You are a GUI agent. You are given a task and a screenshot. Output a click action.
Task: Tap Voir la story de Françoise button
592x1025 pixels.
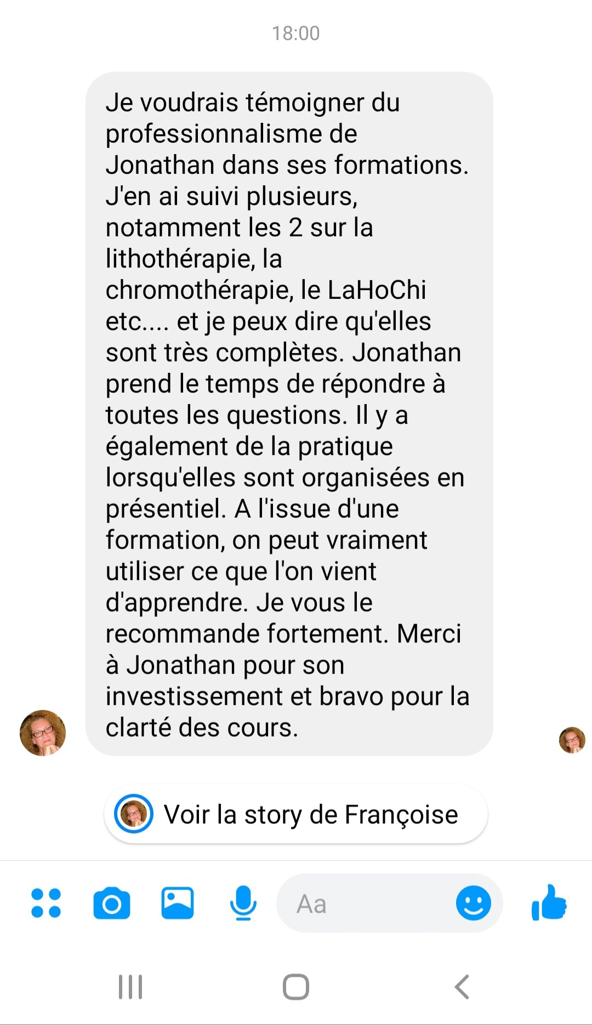[296, 814]
